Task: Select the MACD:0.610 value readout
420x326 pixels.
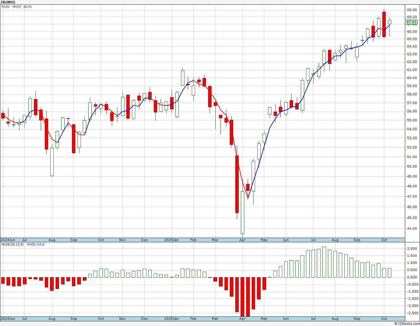Action: click(x=36, y=244)
